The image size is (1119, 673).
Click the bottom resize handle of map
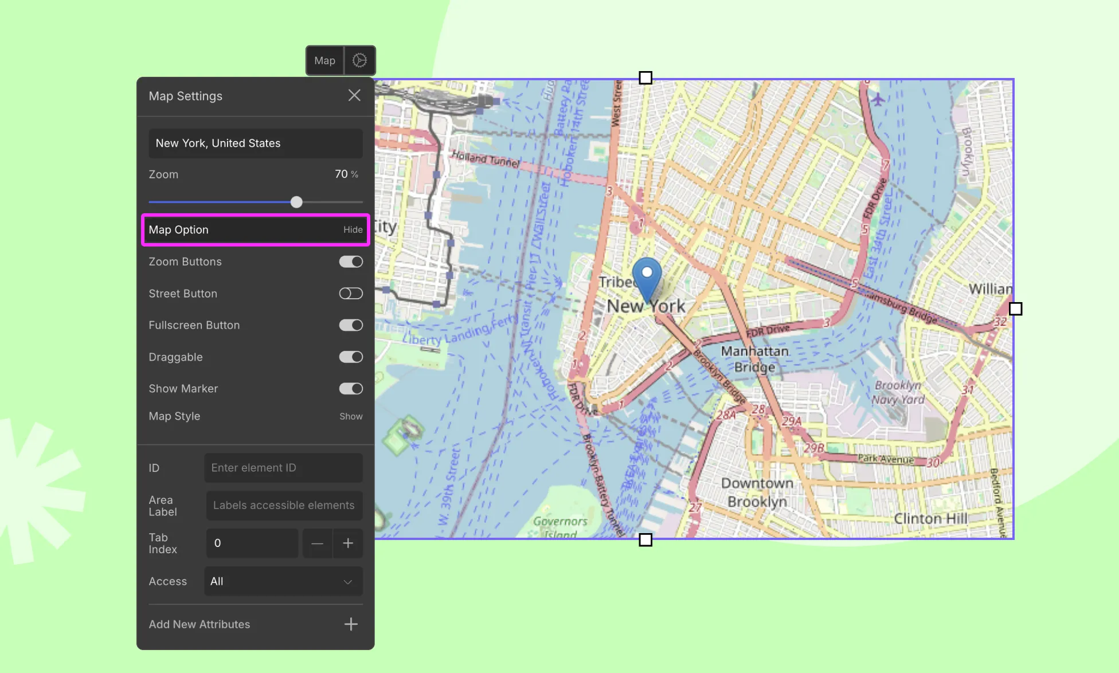click(645, 540)
